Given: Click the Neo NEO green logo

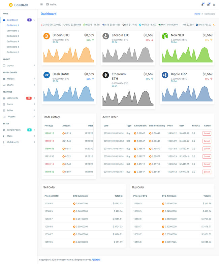Looking at the screenshot, I should (165, 36).
